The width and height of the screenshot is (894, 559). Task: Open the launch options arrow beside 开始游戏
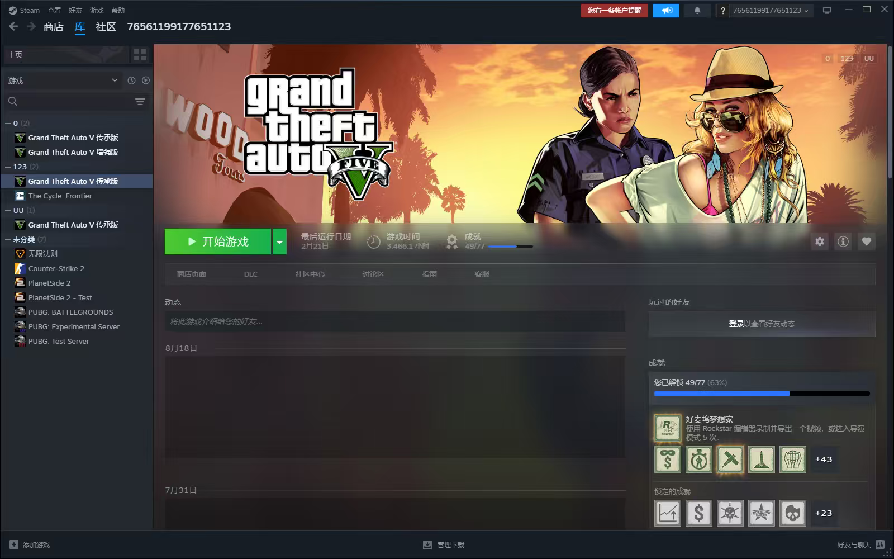coord(279,241)
